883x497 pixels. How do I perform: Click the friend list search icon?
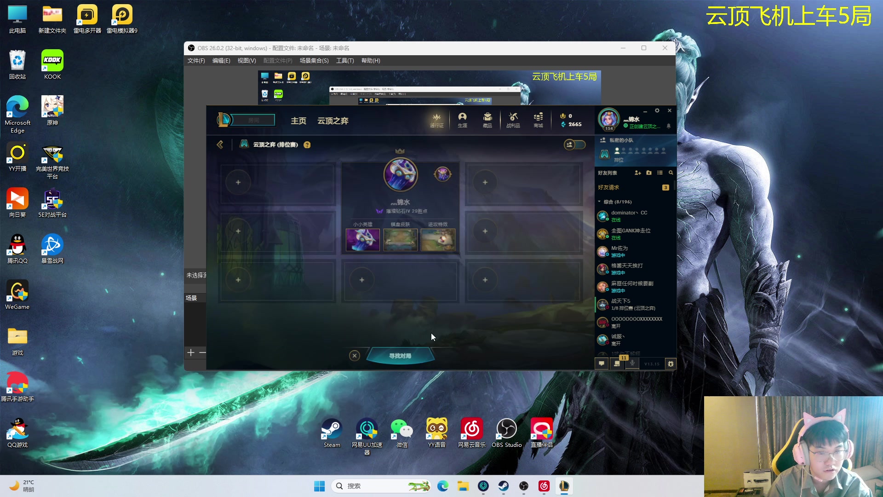coord(671,173)
